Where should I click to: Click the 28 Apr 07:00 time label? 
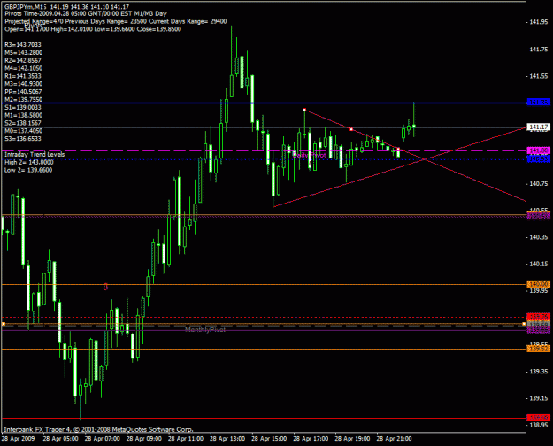click(x=103, y=439)
